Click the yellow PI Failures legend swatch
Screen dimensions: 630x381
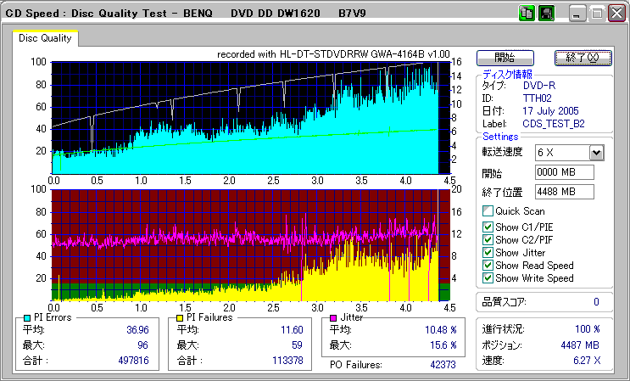click(180, 317)
